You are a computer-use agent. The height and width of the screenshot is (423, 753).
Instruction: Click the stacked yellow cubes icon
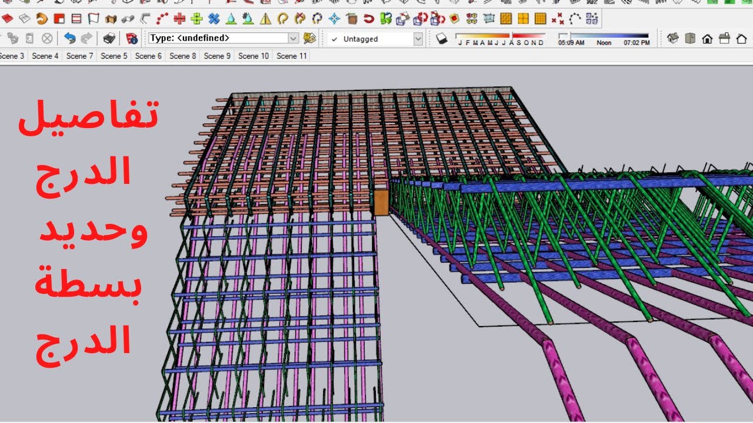(x=472, y=19)
